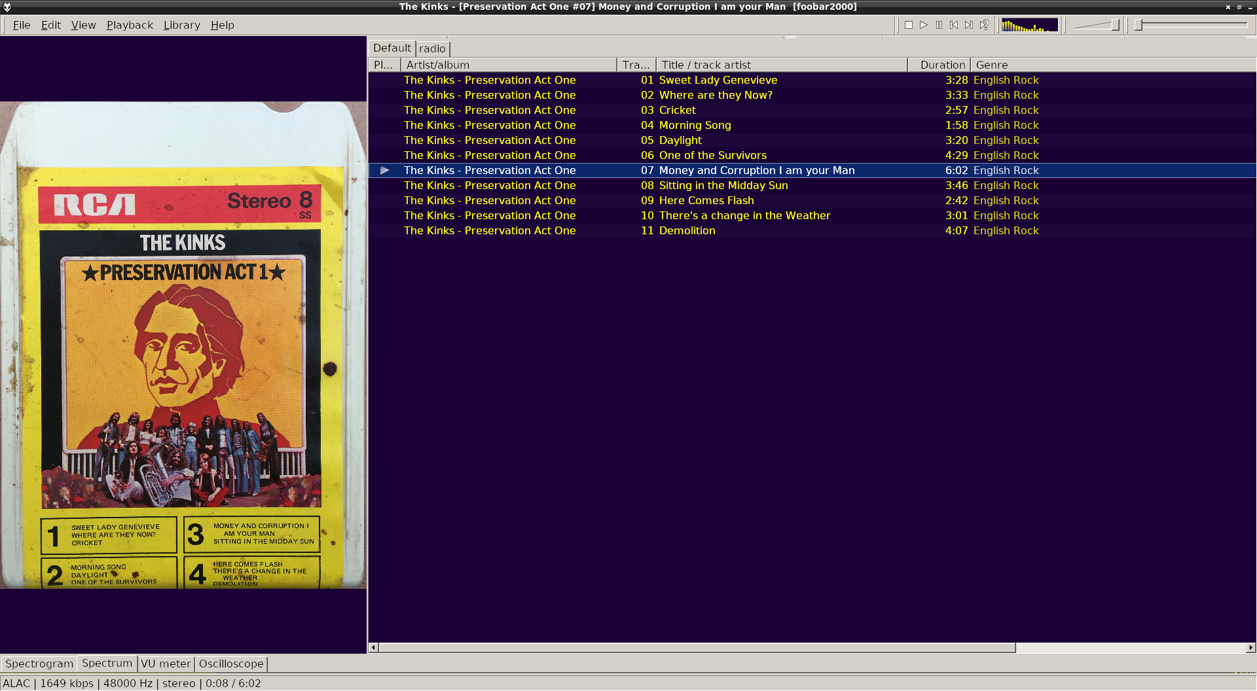Click Kinks album text on Demolition row
Viewport: 1257px width, 691px height.
pos(489,230)
